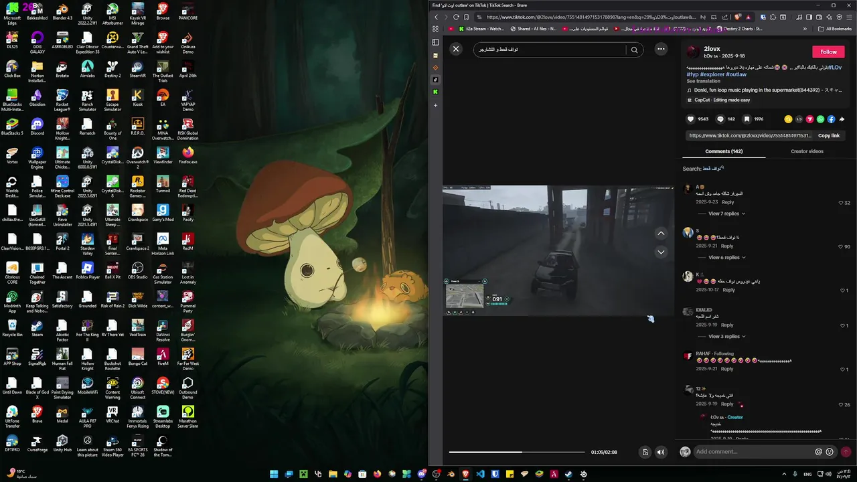Reply to RAHAF's comment
Image resolution: width=857 pixels, height=482 pixels.
[727, 369]
